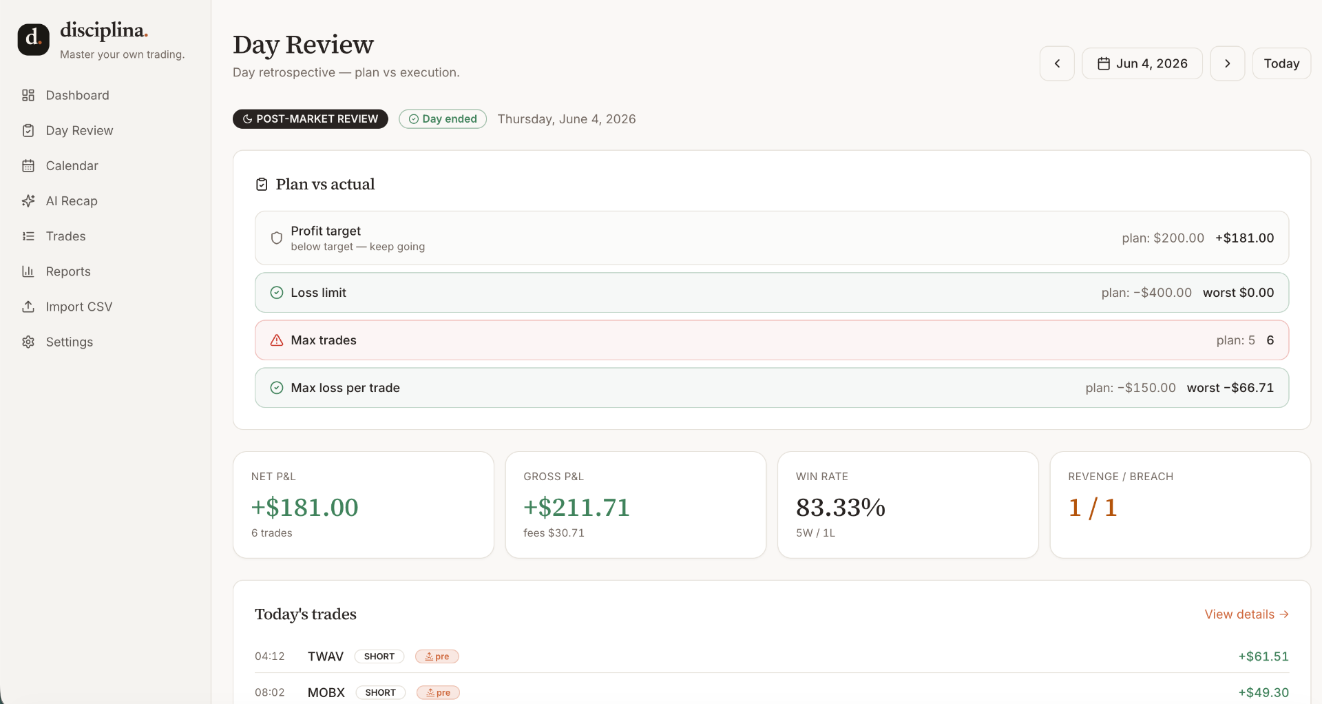Click the Day Review clipboard icon in sidebar

pos(28,130)
